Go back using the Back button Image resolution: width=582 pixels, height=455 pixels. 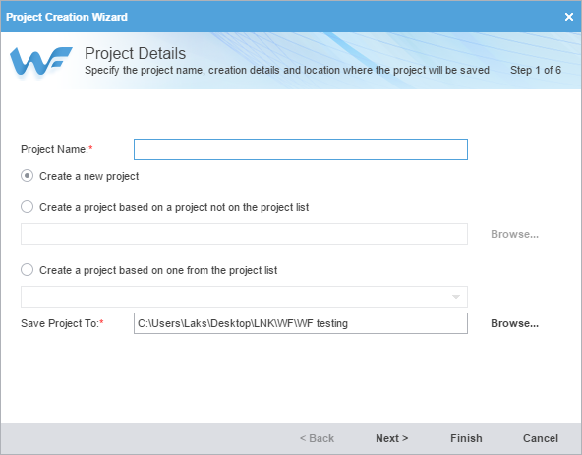(317, 438)
